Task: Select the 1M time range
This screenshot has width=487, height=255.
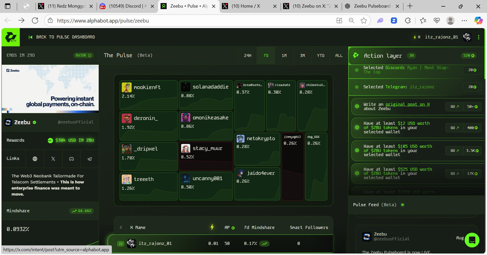Action: (284, 55)
